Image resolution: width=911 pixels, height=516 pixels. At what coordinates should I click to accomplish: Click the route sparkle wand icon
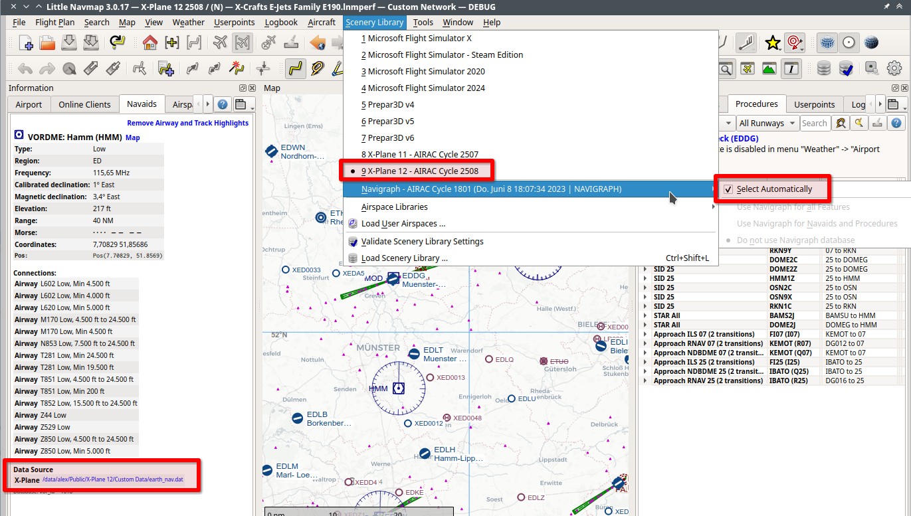236,68
